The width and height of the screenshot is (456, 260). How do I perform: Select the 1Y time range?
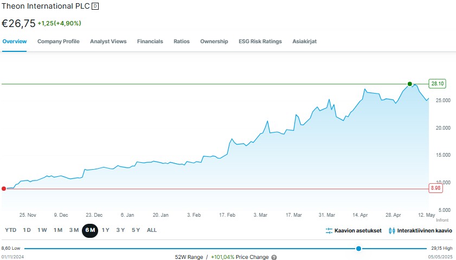[x=105, y=230]
